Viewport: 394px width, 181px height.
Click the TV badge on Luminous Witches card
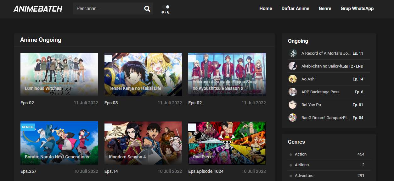(24, 58)
